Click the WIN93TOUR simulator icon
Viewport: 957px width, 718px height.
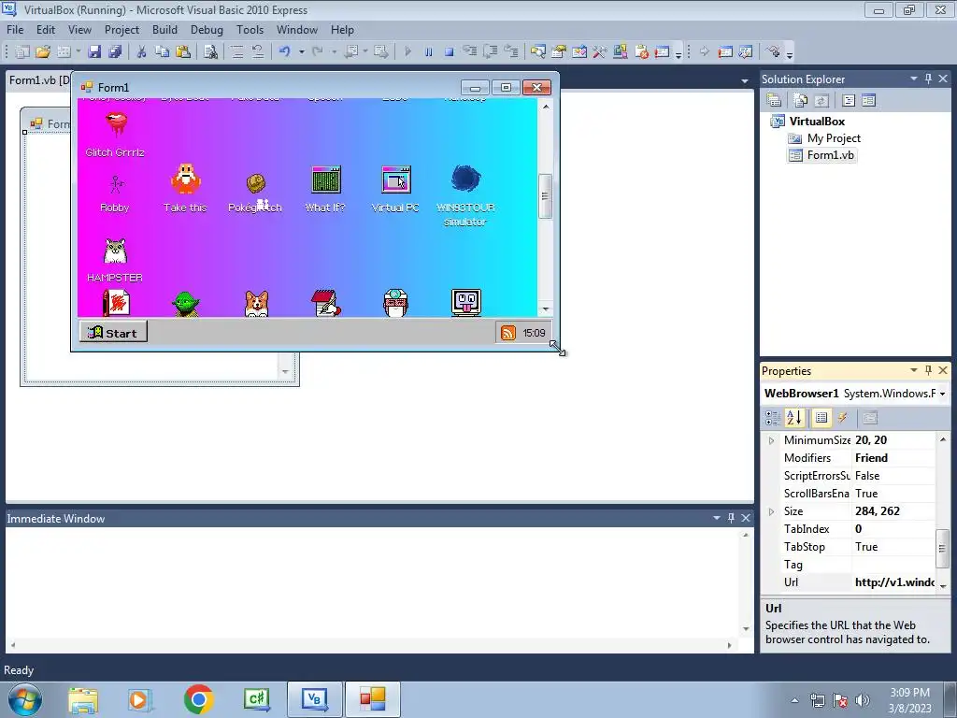(465, 195)
